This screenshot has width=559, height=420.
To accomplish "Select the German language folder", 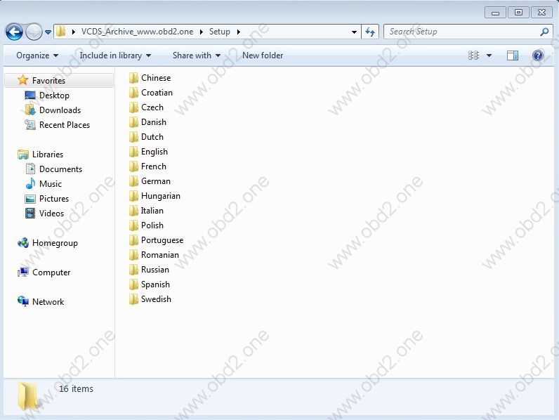I will coord(155,181).
